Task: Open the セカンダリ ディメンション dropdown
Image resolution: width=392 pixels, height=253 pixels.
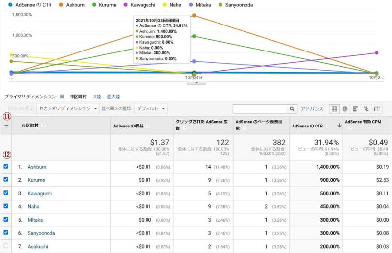Action: [x=68, y=109]
